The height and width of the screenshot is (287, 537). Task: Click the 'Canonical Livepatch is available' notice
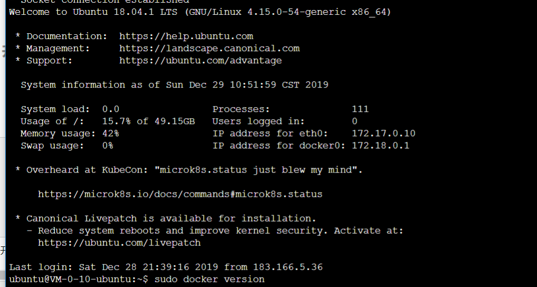click(171, 218)
